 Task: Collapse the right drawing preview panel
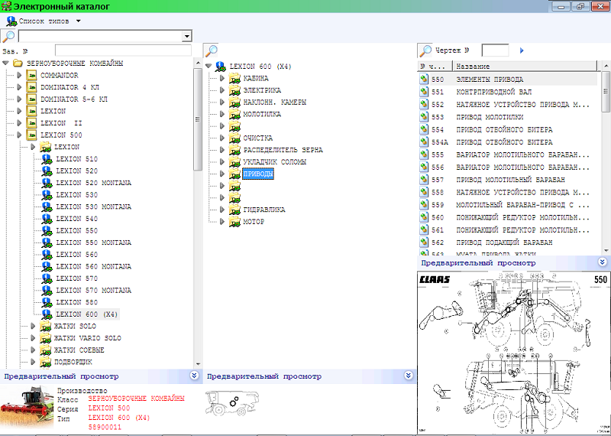(x=603, y=262)
